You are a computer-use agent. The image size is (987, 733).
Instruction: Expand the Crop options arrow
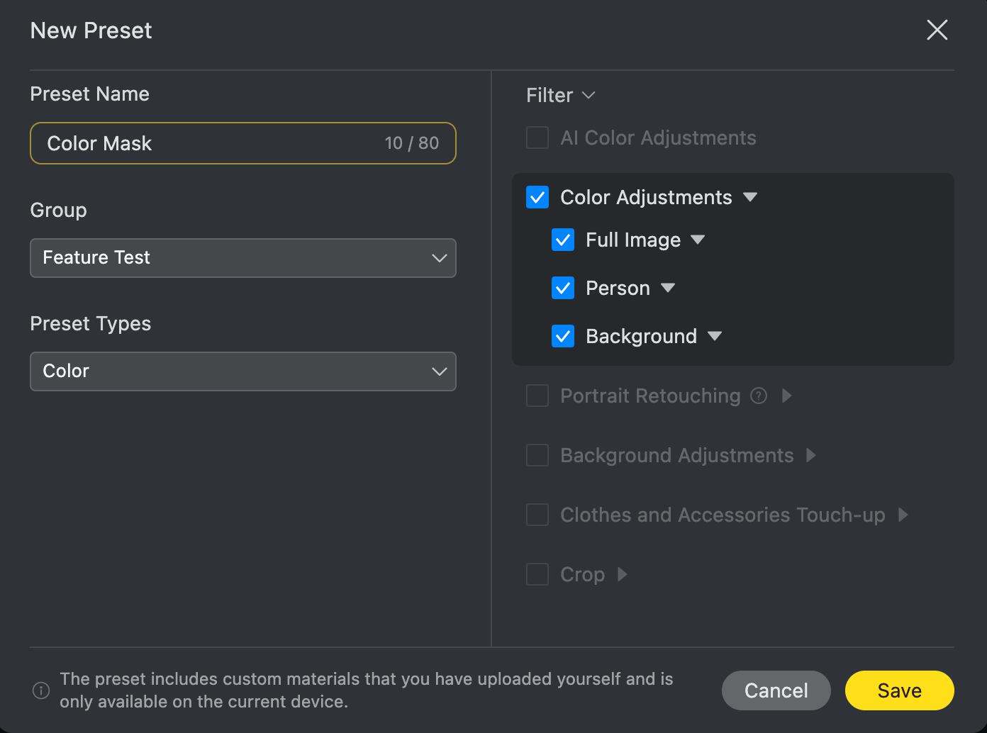pos(622,574)
